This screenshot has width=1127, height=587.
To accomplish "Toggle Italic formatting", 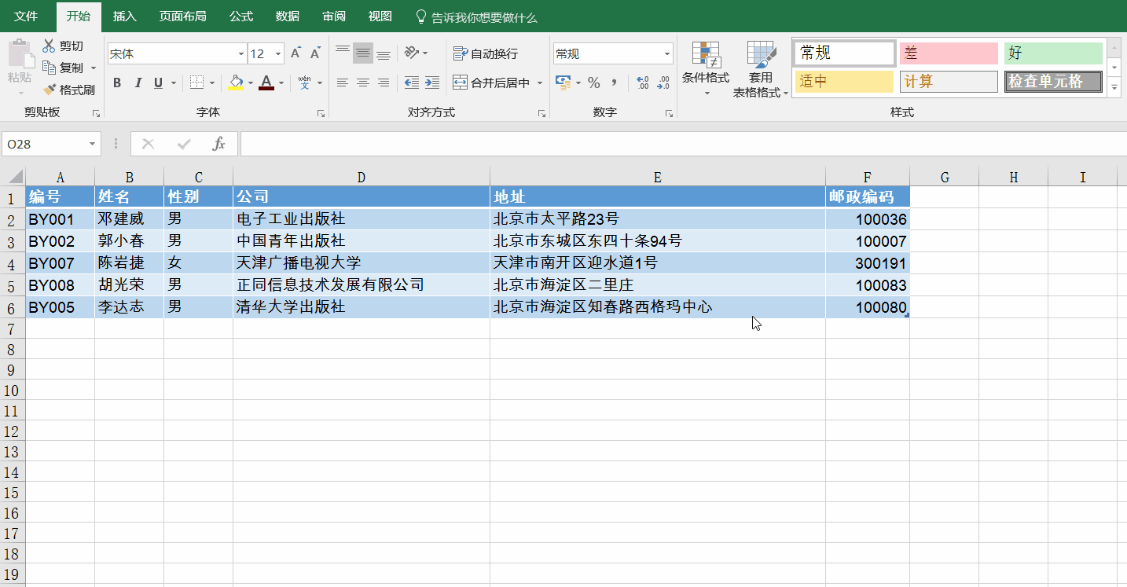I will (x=138, y=83).
